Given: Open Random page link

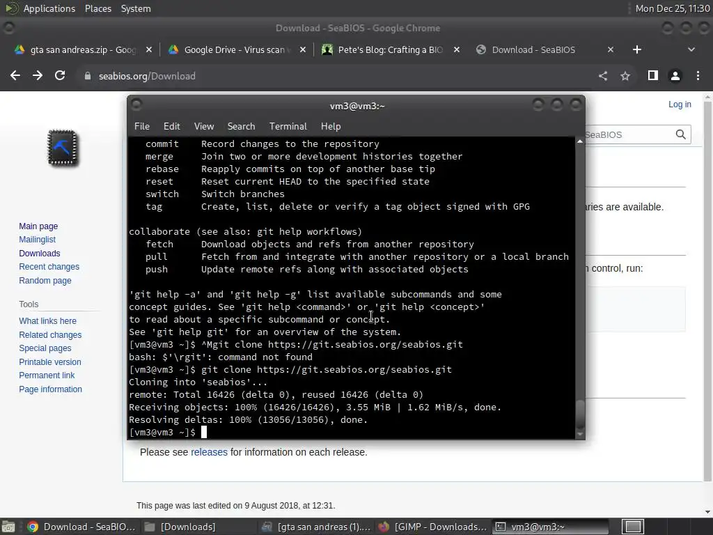Looking at the screenshot, I should tap(45, 280).
